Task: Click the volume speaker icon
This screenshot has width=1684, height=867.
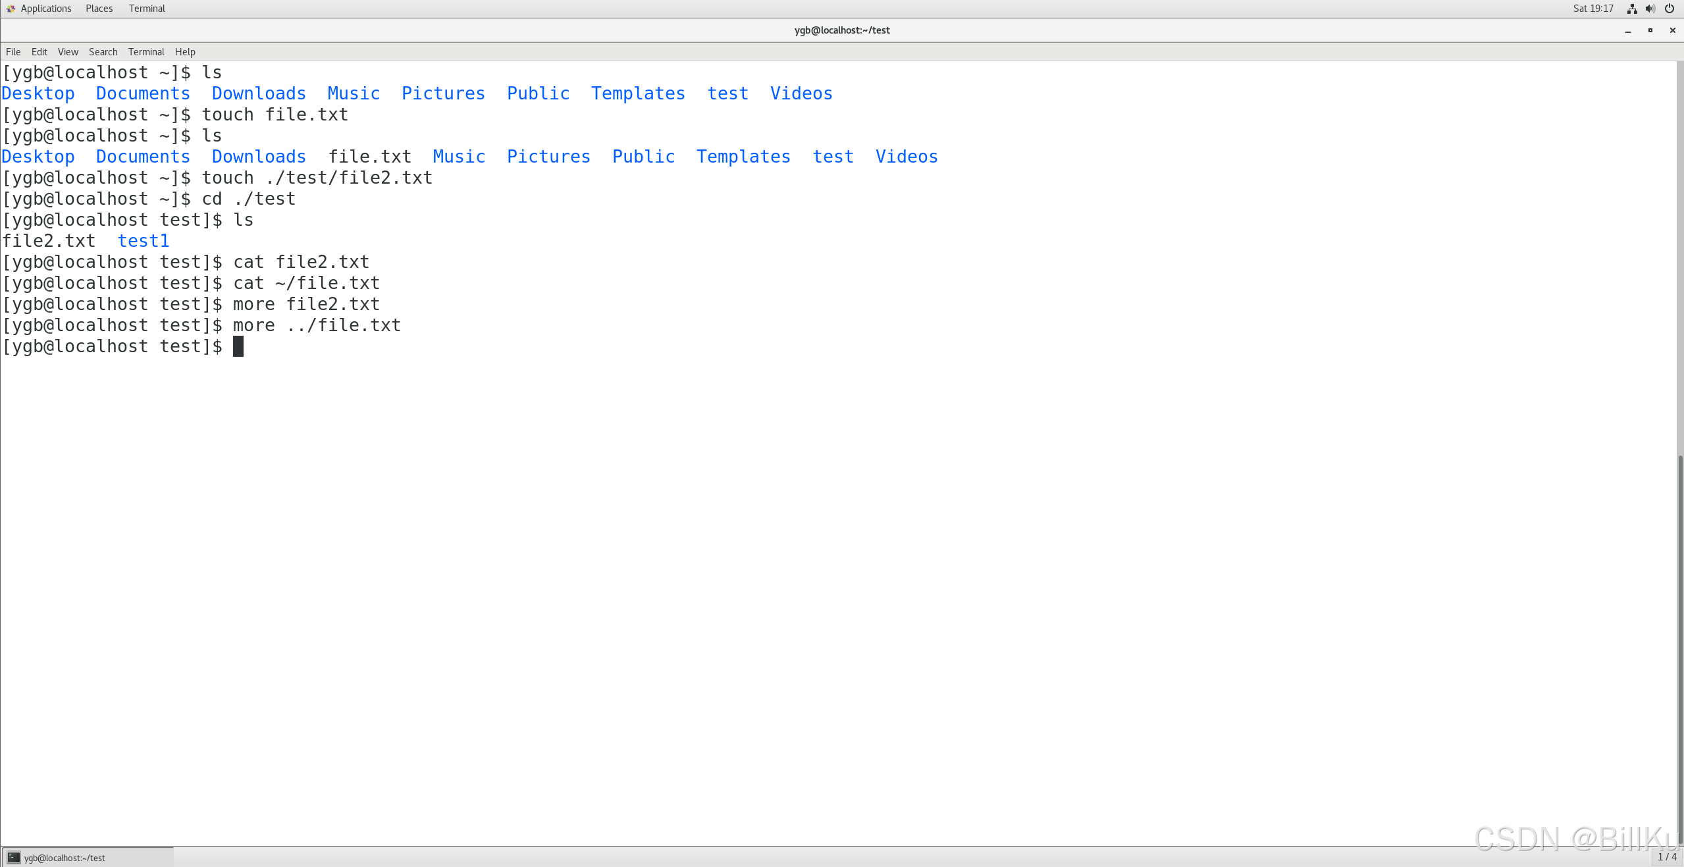Action: [x=1650, y=9]
